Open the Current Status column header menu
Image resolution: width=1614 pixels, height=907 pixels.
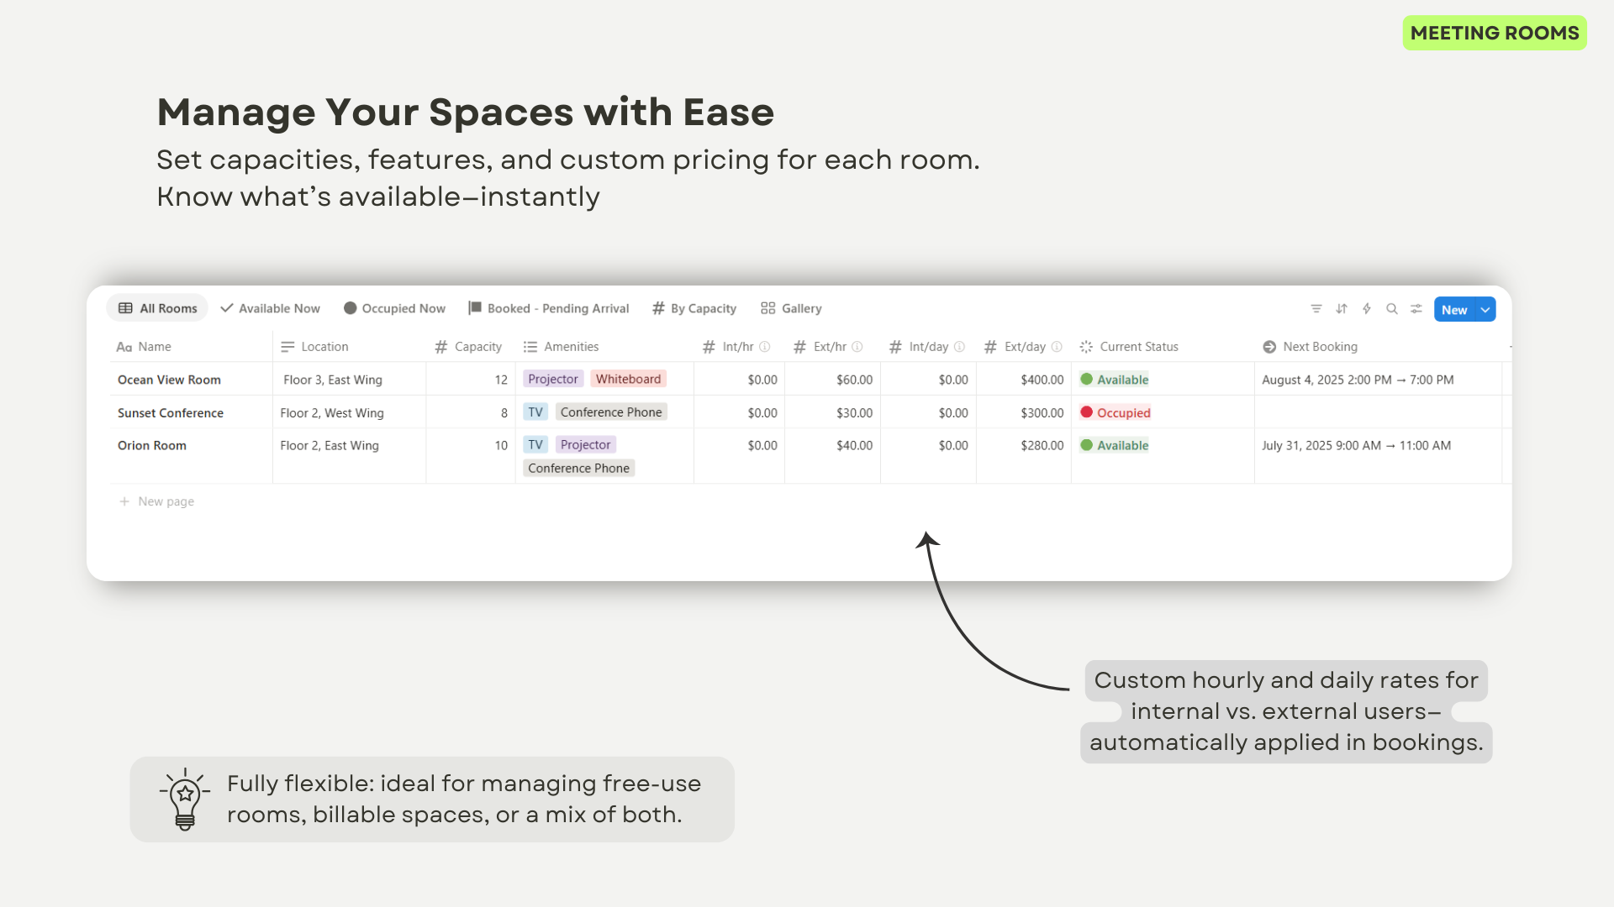click(1129, 347)
